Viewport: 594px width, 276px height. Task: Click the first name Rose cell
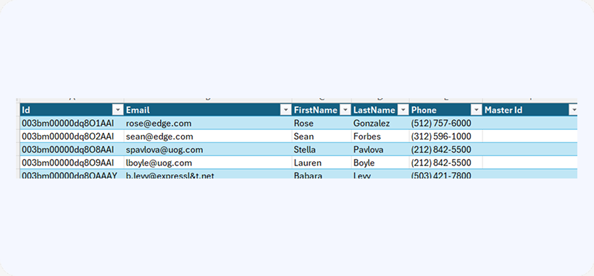point(321,123)
